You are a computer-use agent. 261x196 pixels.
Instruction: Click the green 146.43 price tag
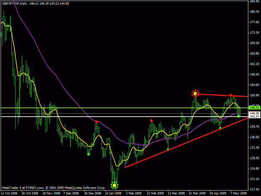tap(254, 108)
